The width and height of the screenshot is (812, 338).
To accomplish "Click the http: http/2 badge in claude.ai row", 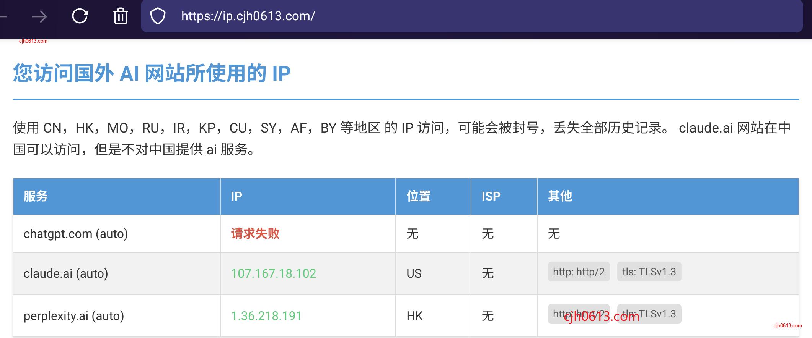I will [579, 272].
